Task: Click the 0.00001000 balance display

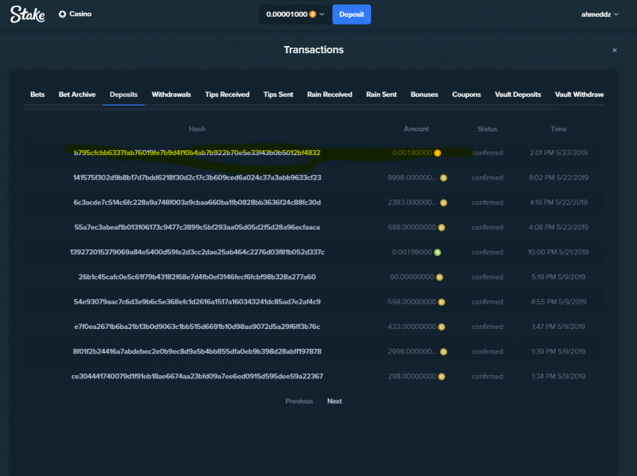Action: point(287,14)
